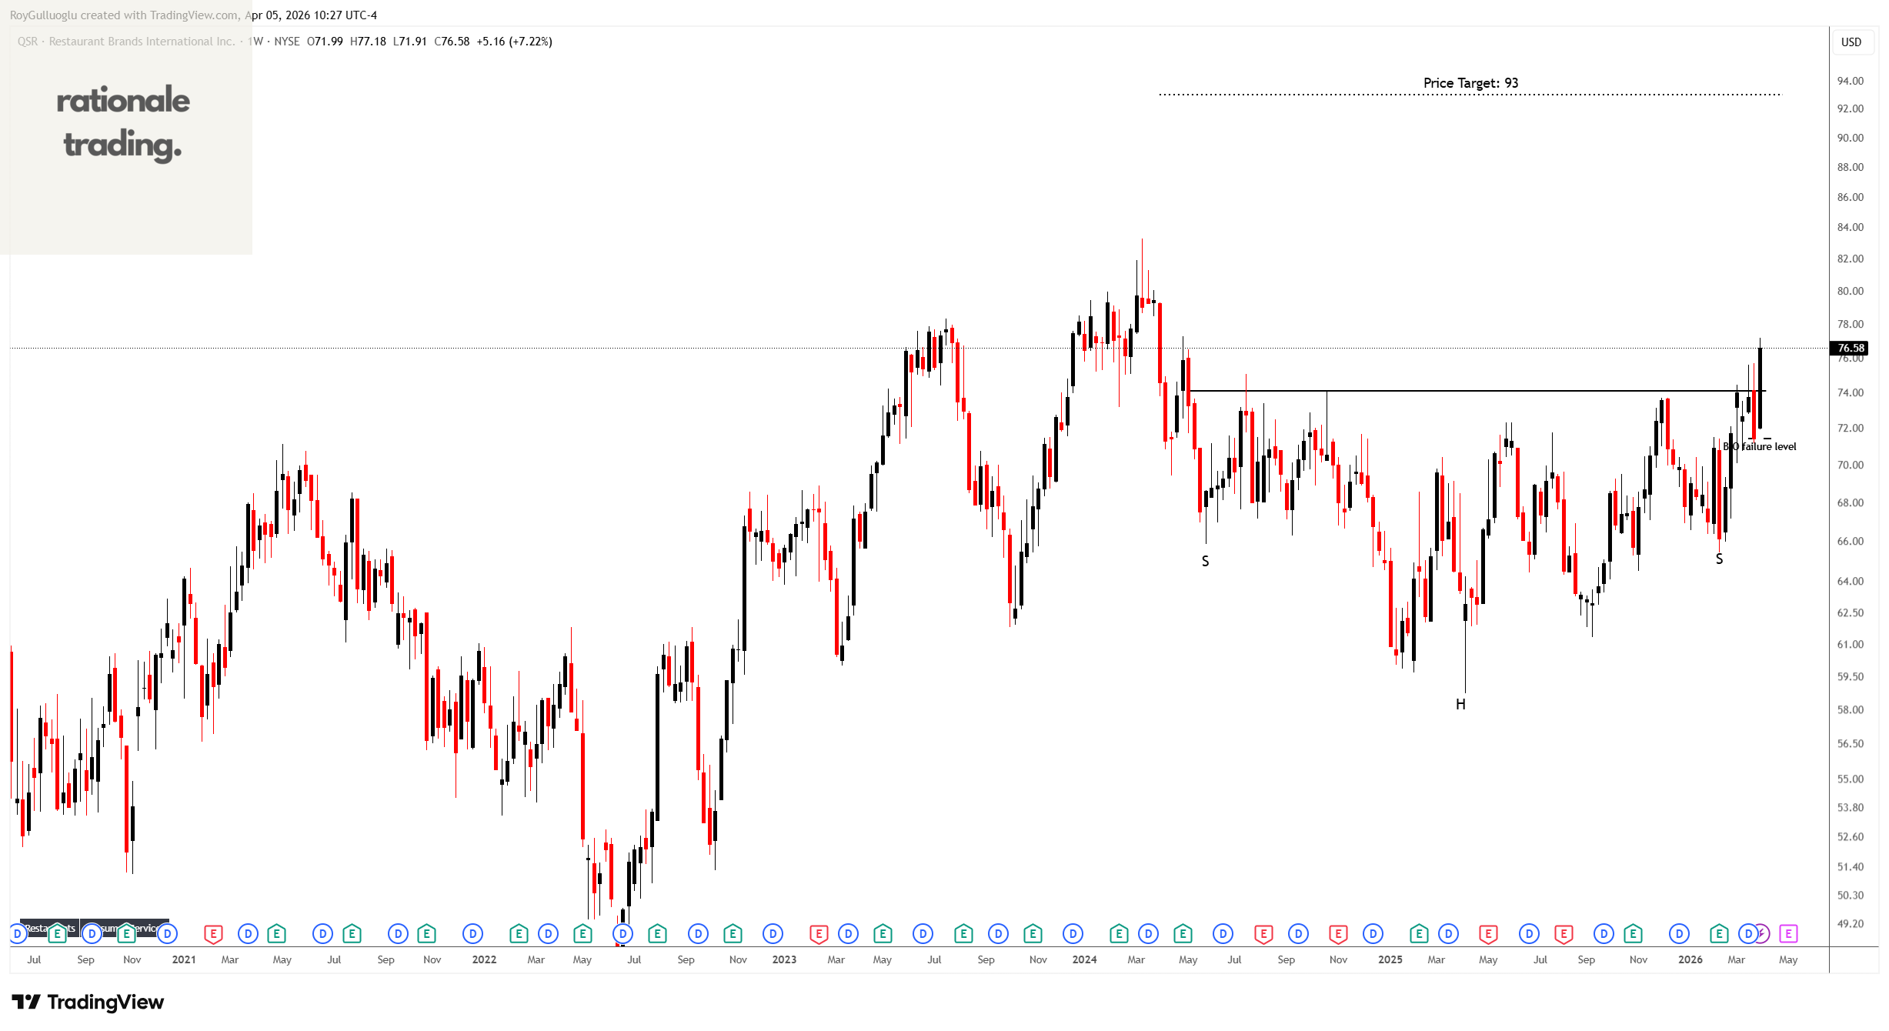The width and height of the screenshot is (1889, 1031).
Task: Click the 2024 label on time axis
Action: click(1084, 959)
